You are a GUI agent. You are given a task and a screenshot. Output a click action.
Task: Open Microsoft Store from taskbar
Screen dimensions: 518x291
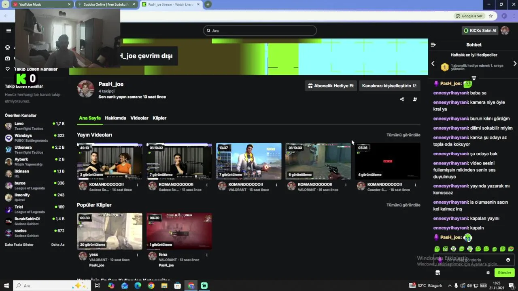click(178, 286)
